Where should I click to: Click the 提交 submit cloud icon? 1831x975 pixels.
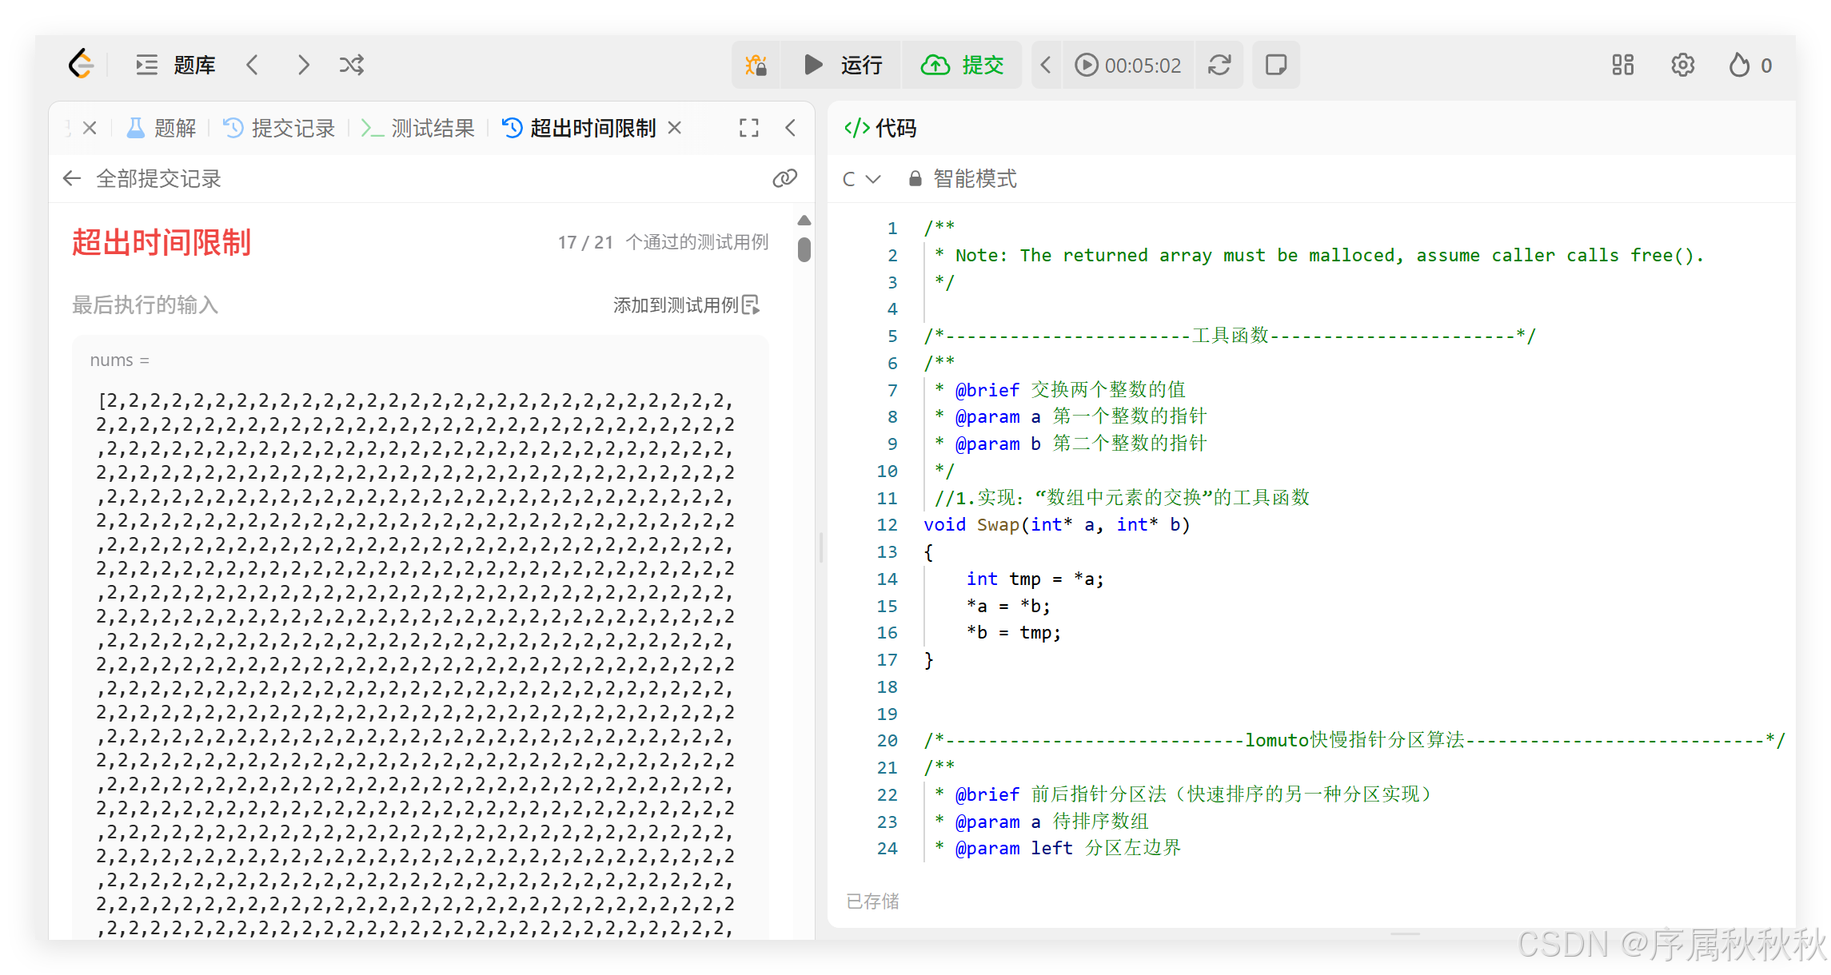(x=933, y=65)
